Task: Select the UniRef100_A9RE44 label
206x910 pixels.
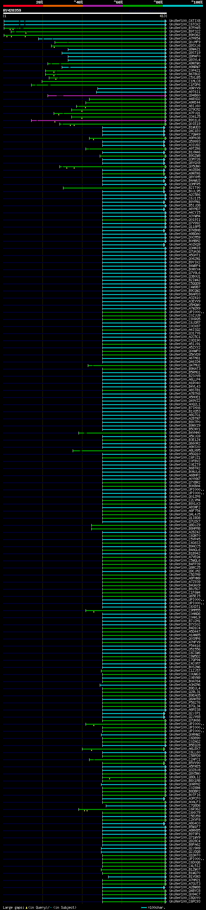Action: [185, 102]
